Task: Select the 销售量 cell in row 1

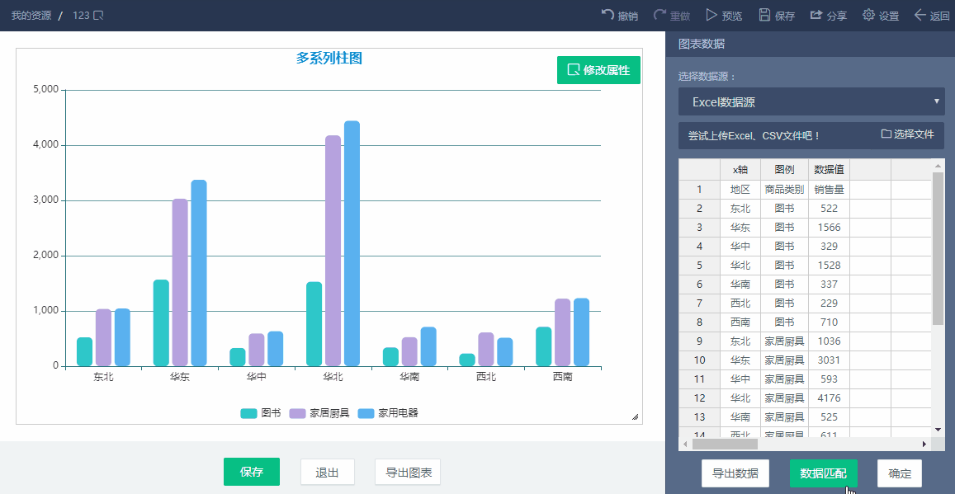Action: pos(829,189)
